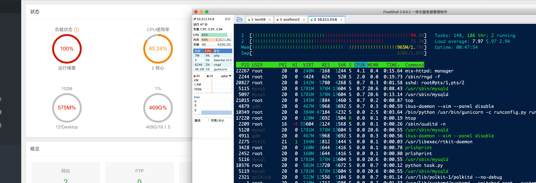The width and height of the screenshot is (536, 183).
Task: Click the green status dot on test08 tab
Action: point(249,20)
